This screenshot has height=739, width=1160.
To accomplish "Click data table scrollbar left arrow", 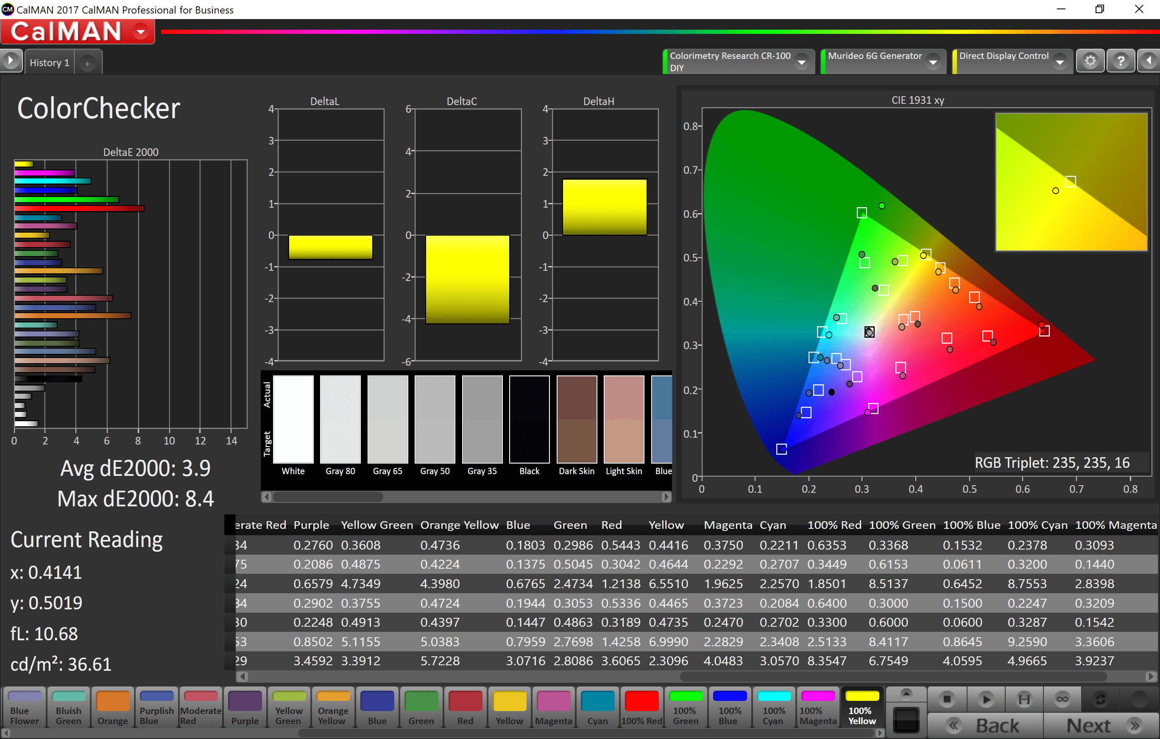I will coord(243,676).
